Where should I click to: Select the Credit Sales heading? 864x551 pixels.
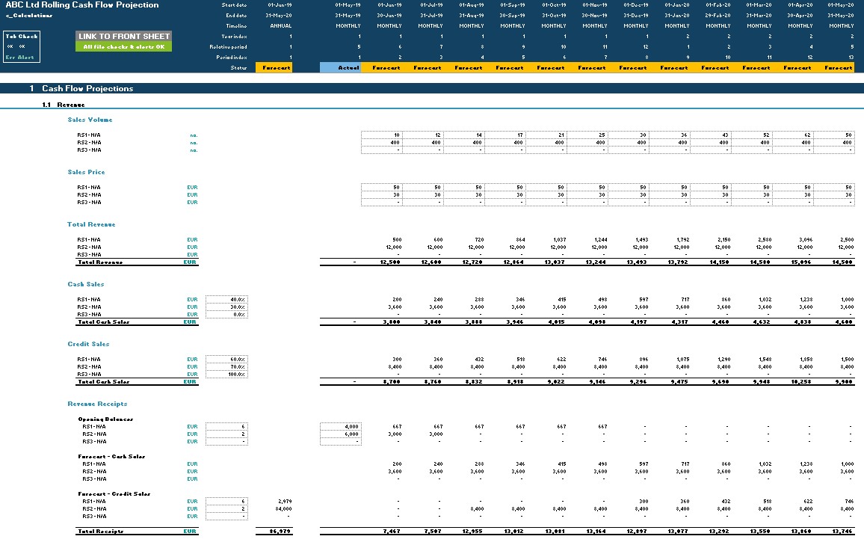pyautogui.click(x=88, y=344)
